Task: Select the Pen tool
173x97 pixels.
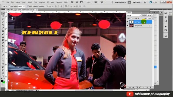Action: pos(3,55)
